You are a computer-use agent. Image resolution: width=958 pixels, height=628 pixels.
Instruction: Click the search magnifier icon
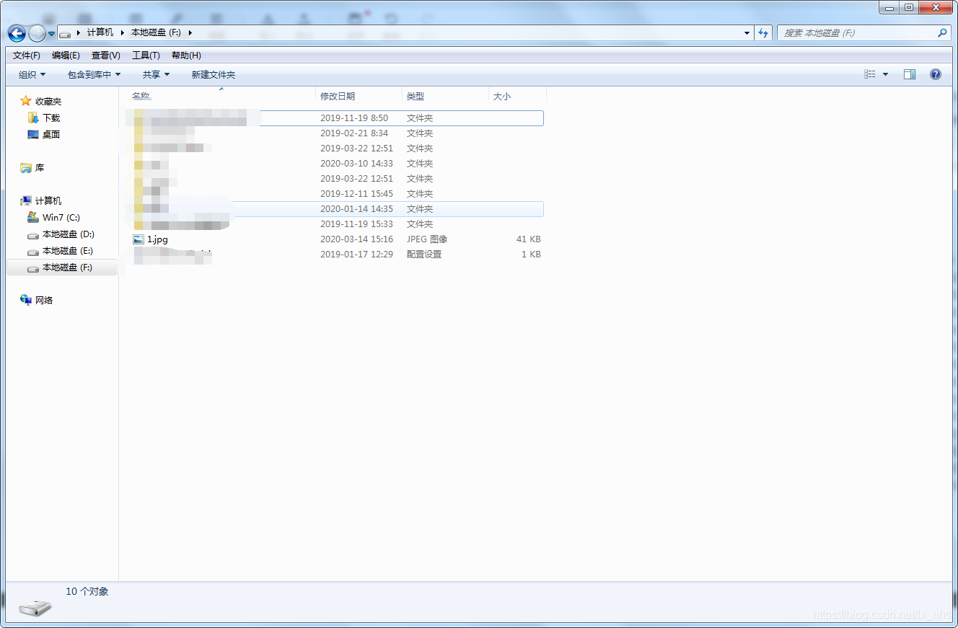click(x=941, y=33)
